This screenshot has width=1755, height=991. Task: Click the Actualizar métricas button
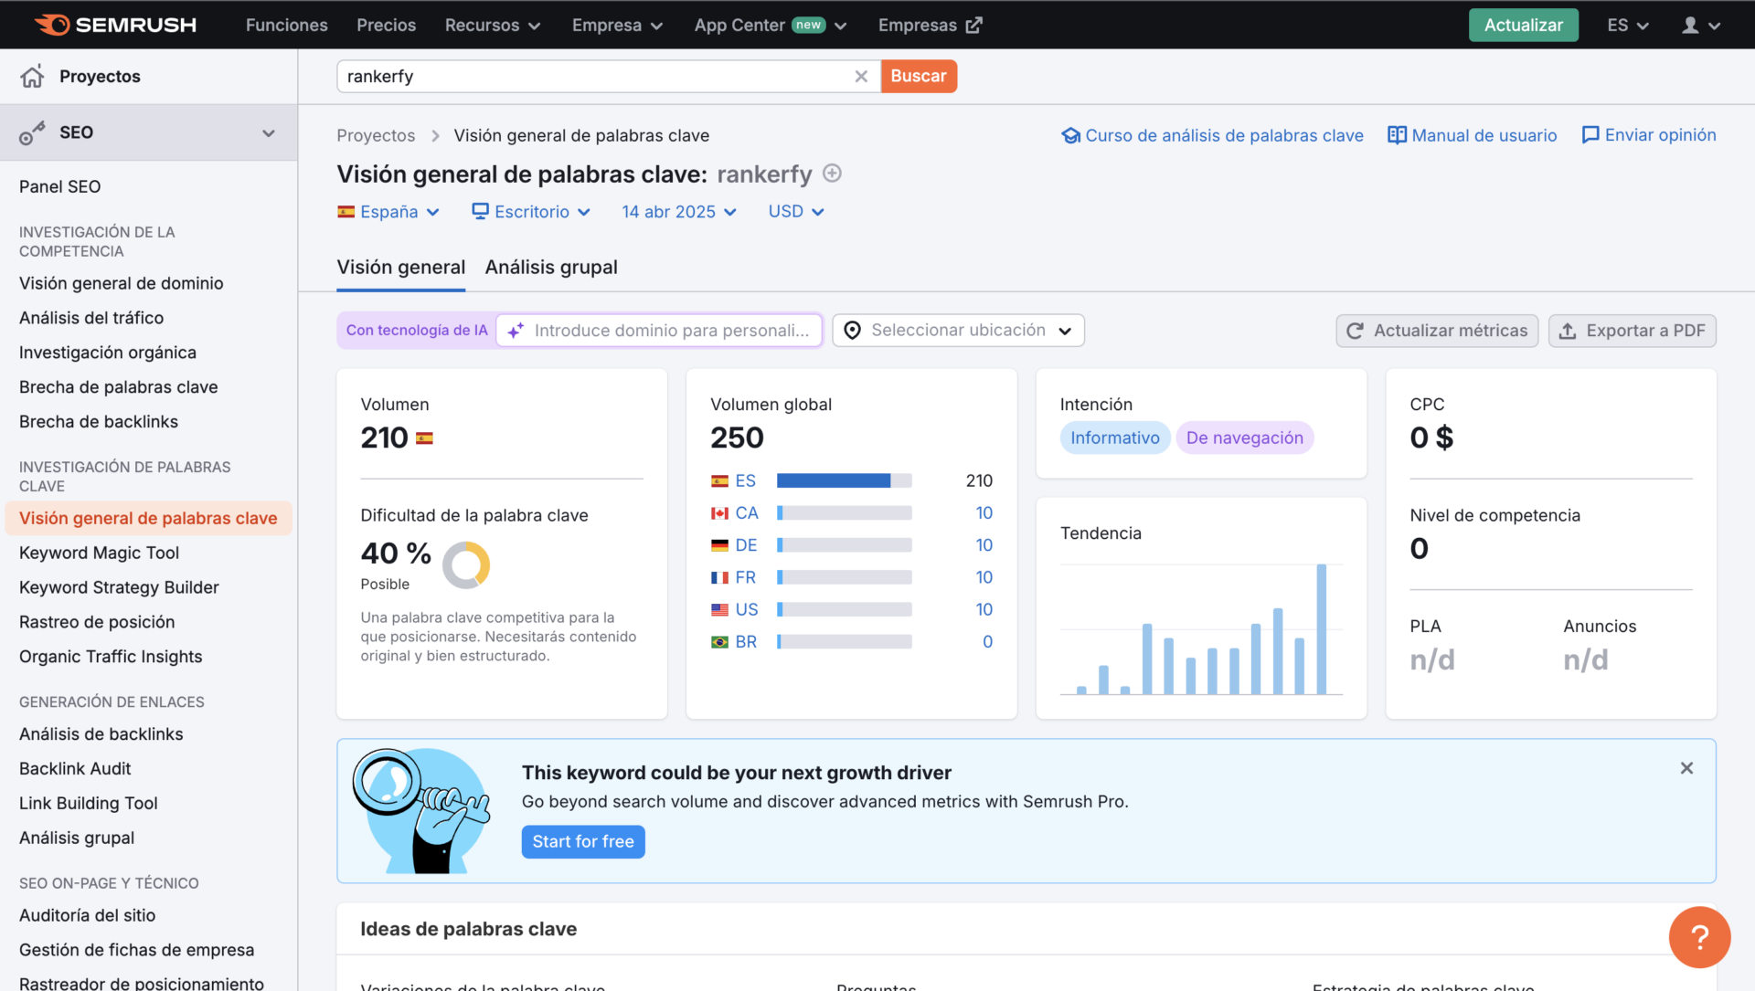(x=1437, y=331)
